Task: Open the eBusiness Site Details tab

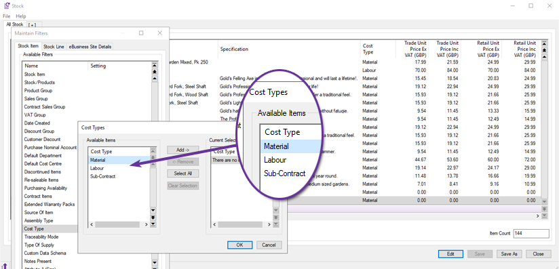Action: tap(90, 47)
